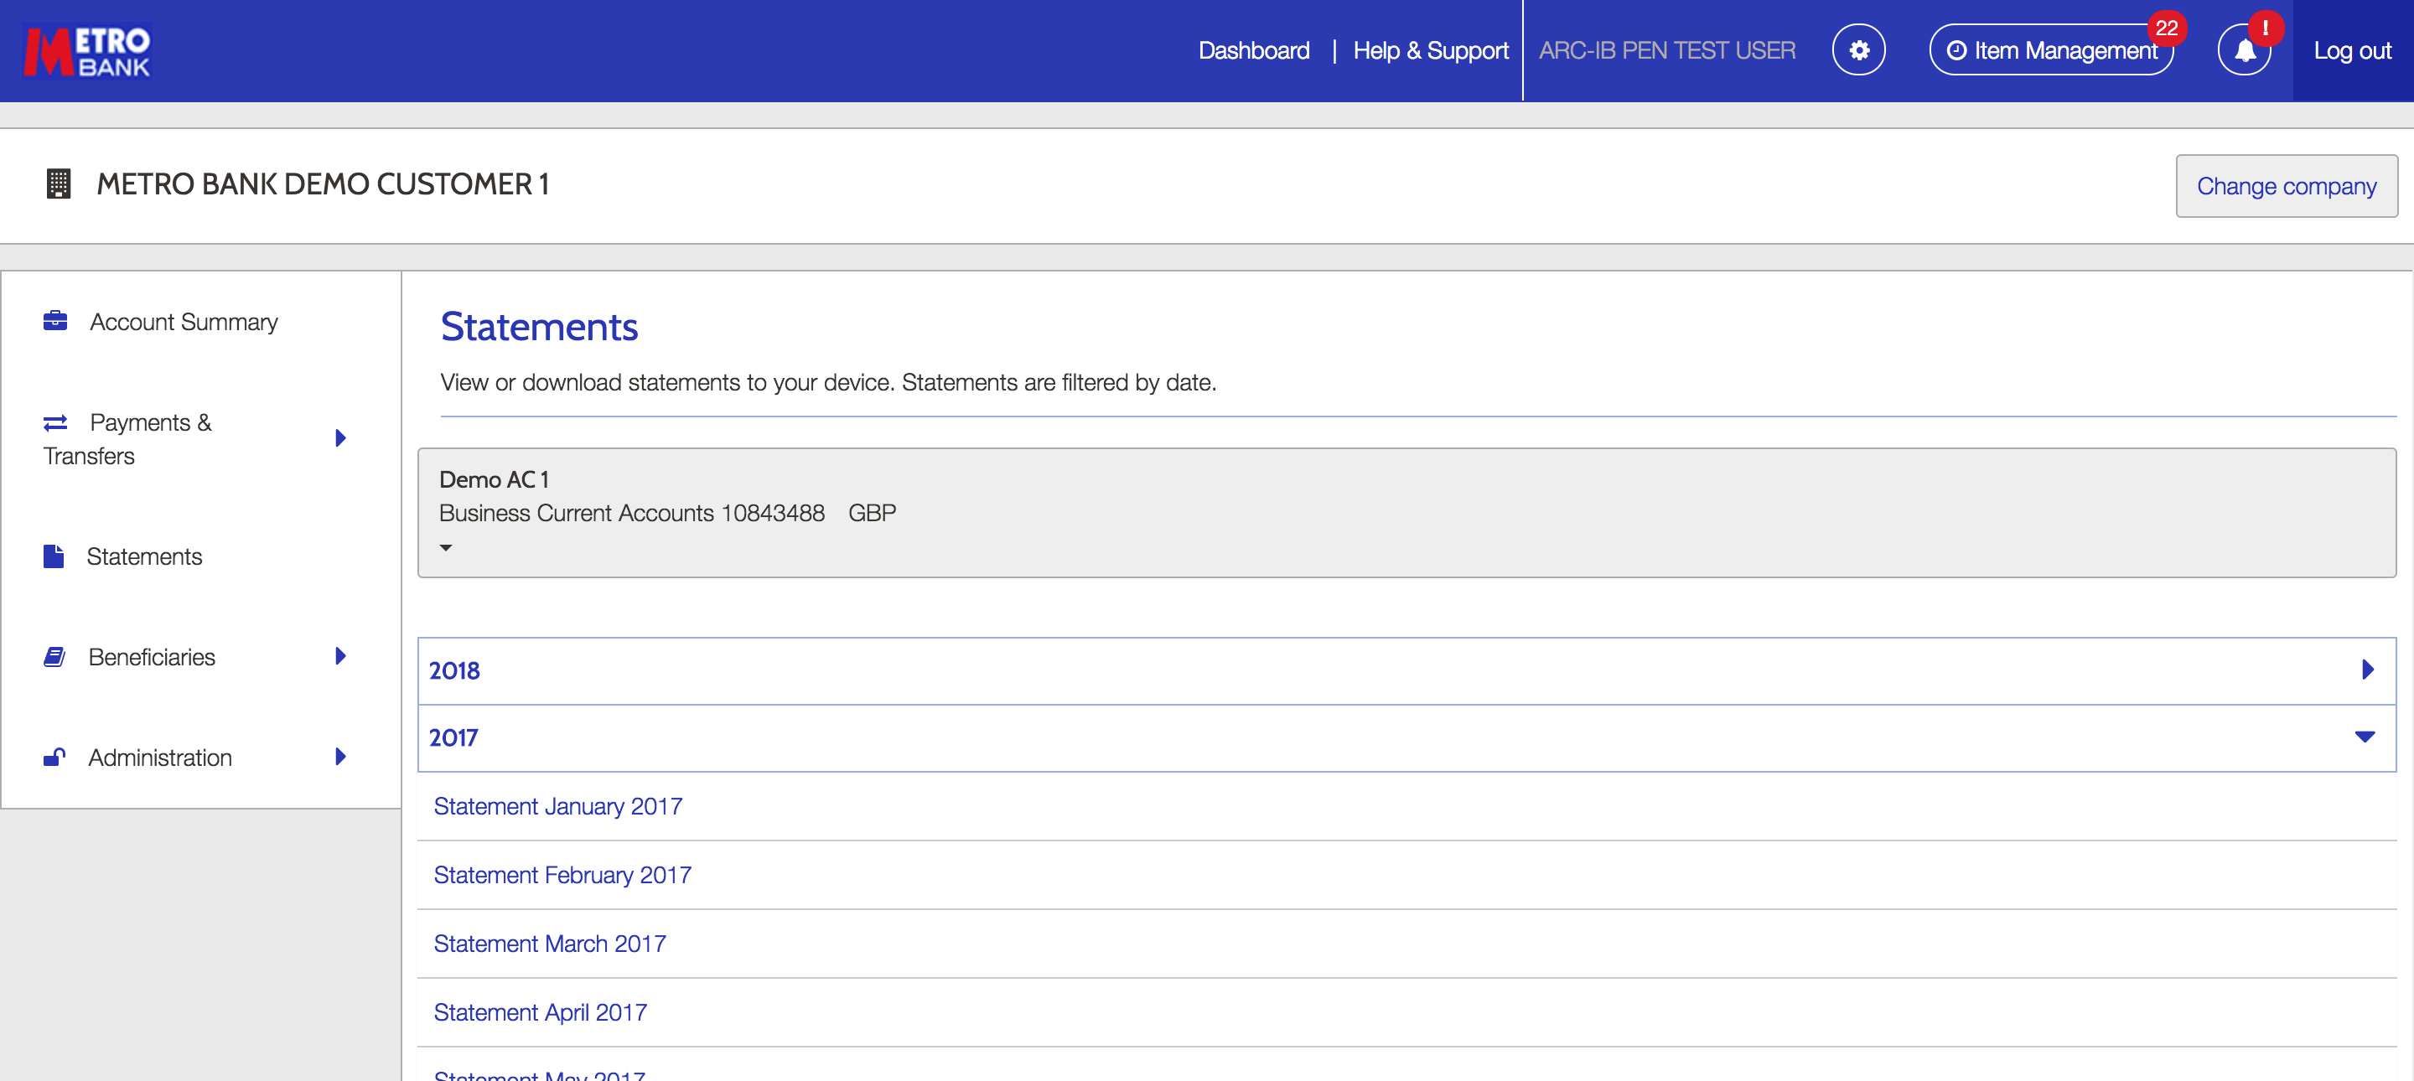2414x1081 pixels.
Task: Click METRO BANK DEMO CUSTOMER 1 title
Action: pos(323,184)
